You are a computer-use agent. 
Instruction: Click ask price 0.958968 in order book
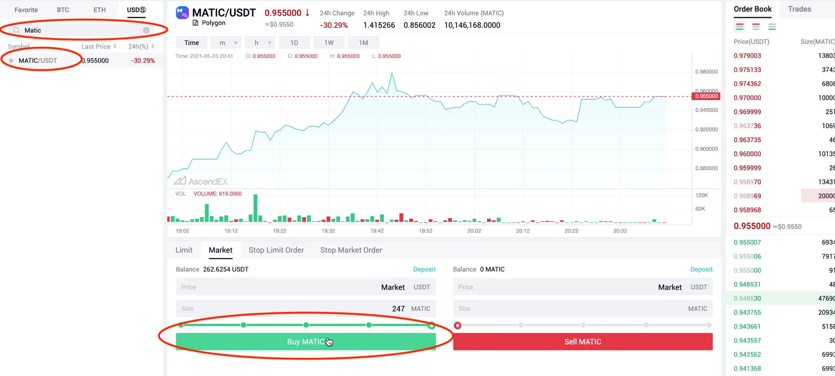click(x=747, y=210)
